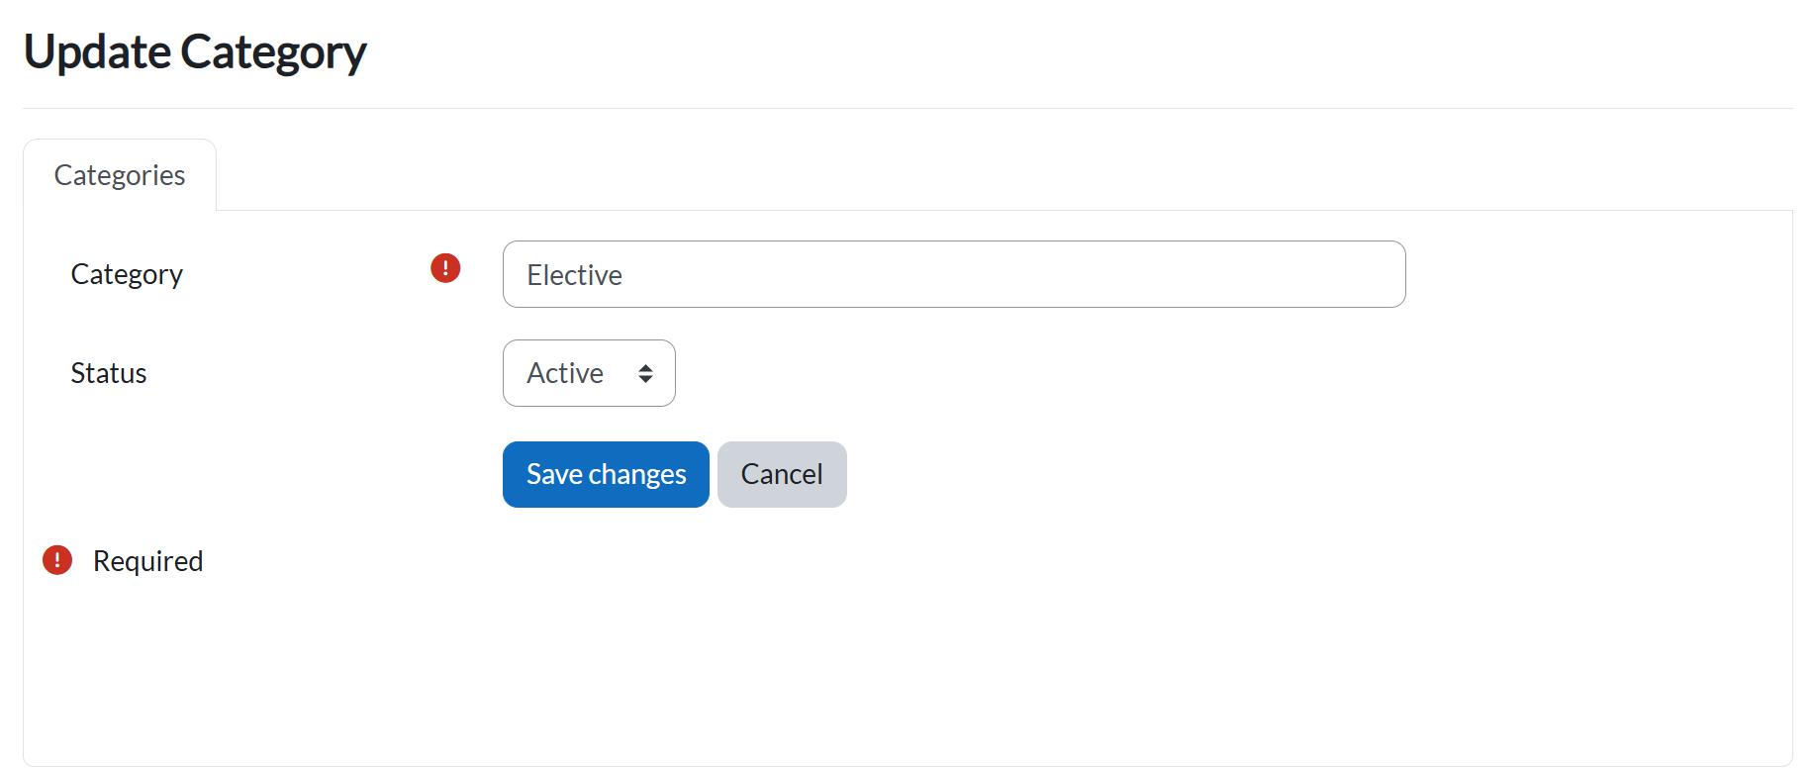Screen dimensions: 1815x768
Task: Click the up-down arrows in Status select
Action: pos(645,373)
